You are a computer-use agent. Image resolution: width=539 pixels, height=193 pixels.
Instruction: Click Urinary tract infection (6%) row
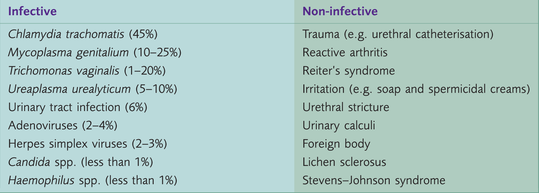[x=78, y=107]
